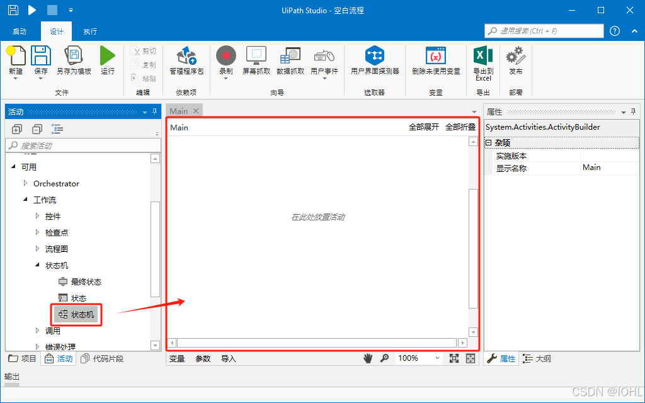Click the 屏幕抓取 icon

(x=256, y=55)
